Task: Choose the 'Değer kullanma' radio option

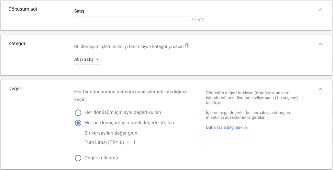Action: tap(78, 158)
